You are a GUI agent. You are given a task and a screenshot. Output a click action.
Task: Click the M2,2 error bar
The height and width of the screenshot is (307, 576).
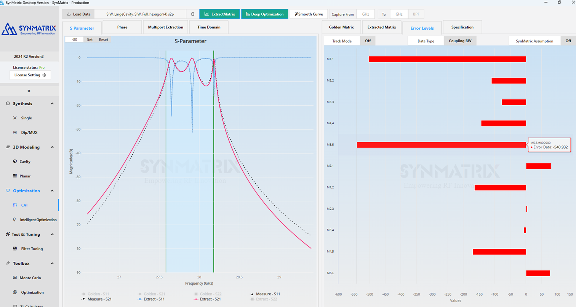pyautogui.click(x=509, y=81)
